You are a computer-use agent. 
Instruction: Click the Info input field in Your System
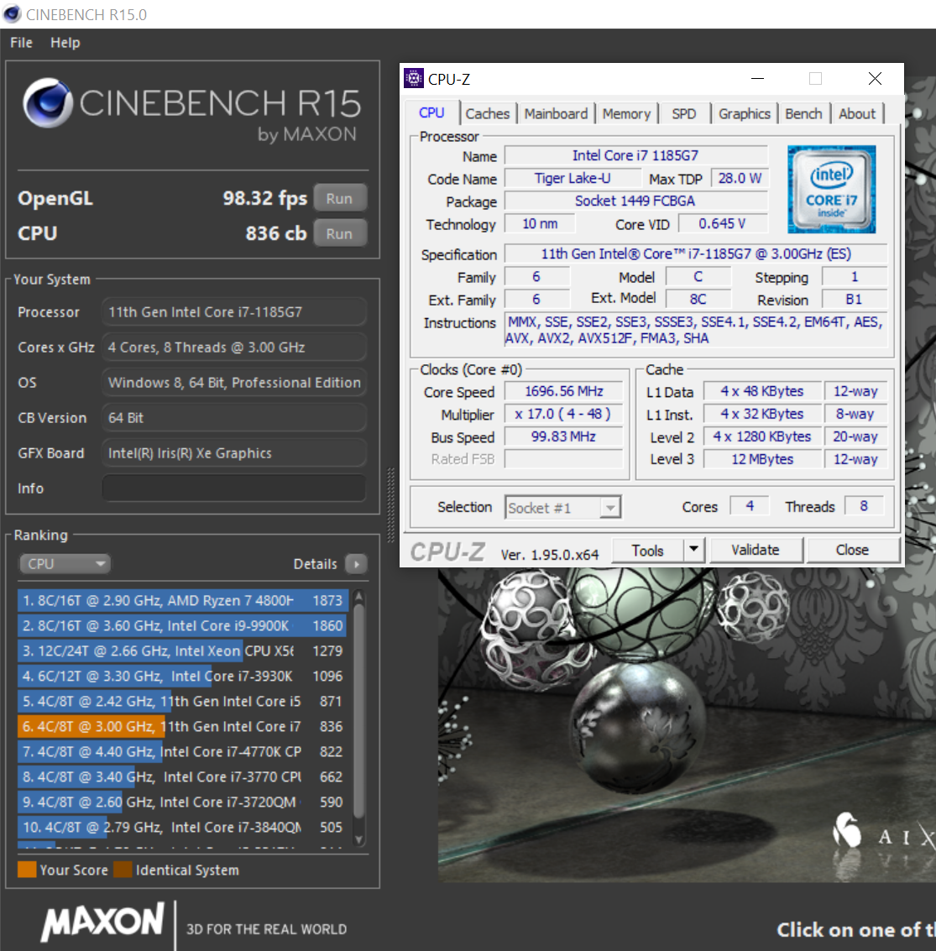pos(234,489)
